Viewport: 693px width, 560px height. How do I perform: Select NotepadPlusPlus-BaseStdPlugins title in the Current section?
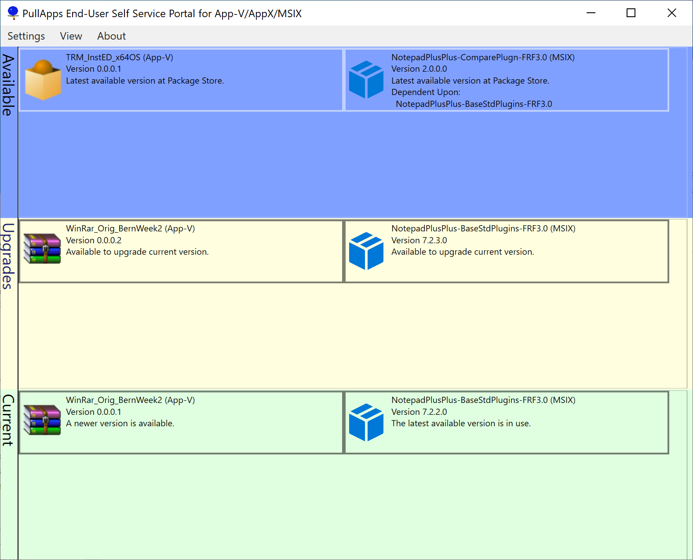point(483,400)
